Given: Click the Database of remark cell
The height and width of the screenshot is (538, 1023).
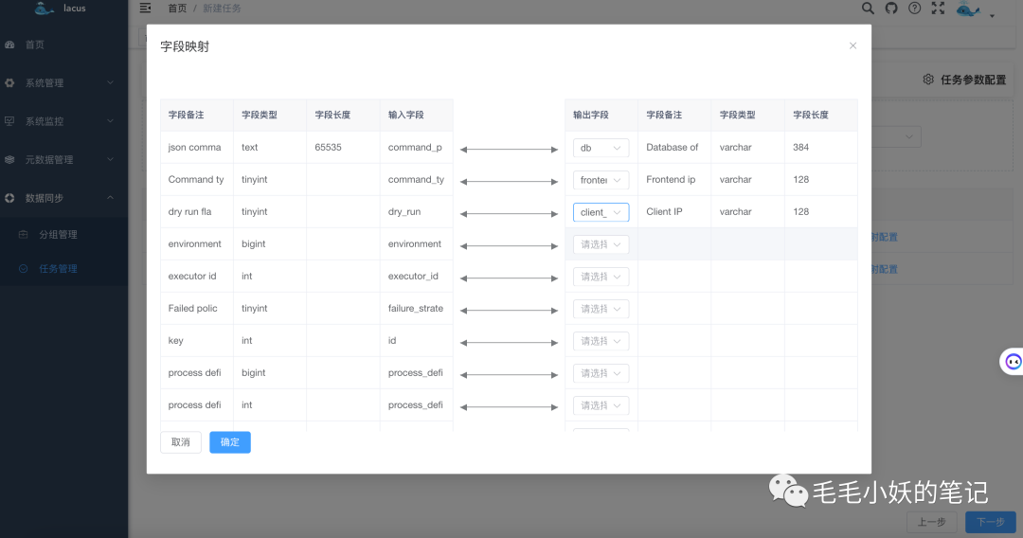Looking at the screenshot, I should 674,148.
